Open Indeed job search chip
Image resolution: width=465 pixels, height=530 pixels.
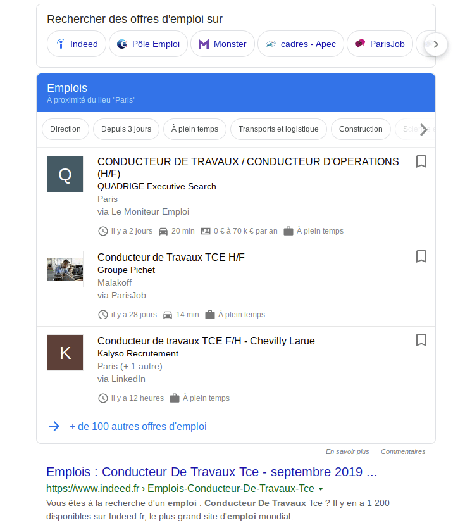pyautogui.click(x=77, y=44)
